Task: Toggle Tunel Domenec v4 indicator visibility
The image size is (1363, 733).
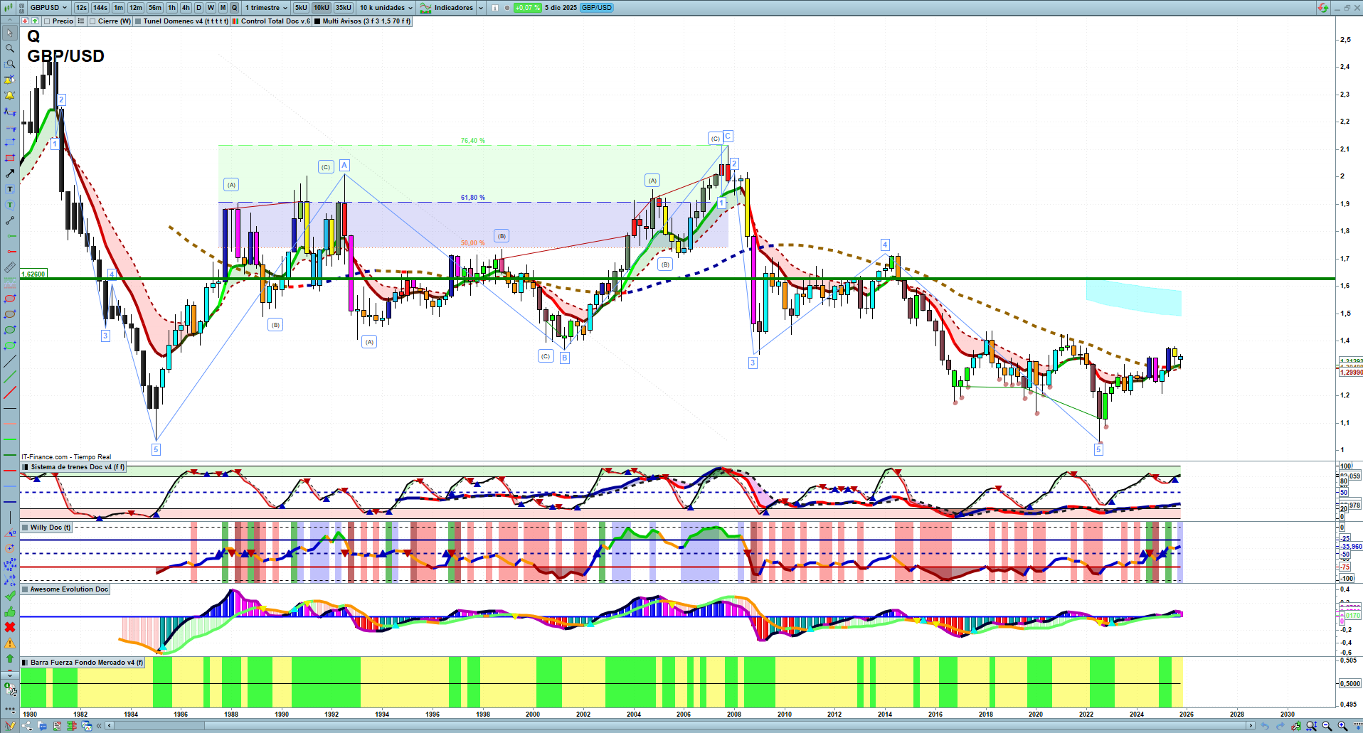Action: (138, 21)
